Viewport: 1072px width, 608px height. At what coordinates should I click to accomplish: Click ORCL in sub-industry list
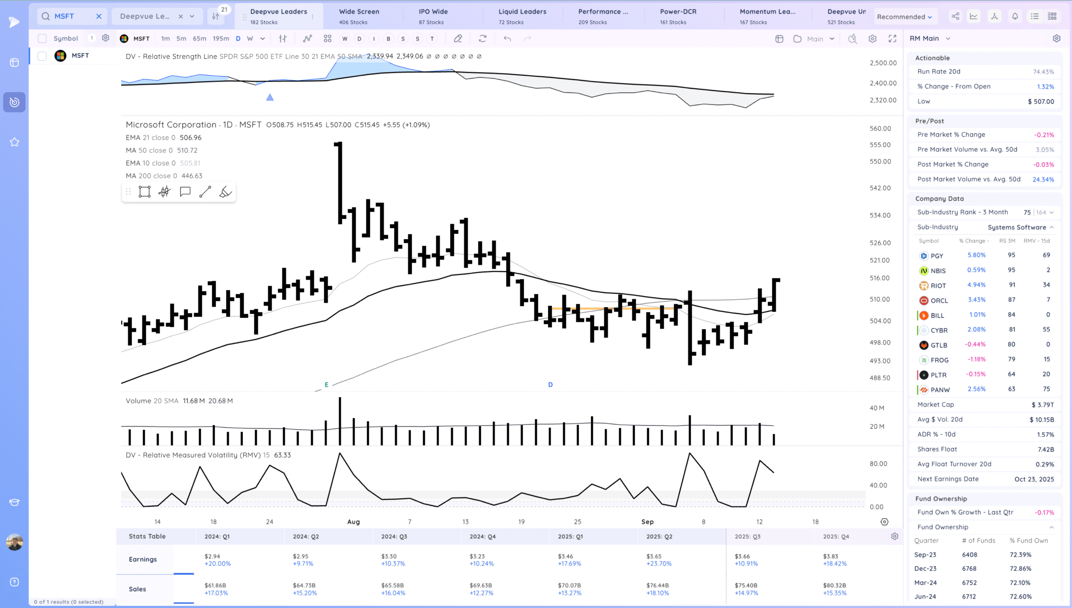pos(939,300)
